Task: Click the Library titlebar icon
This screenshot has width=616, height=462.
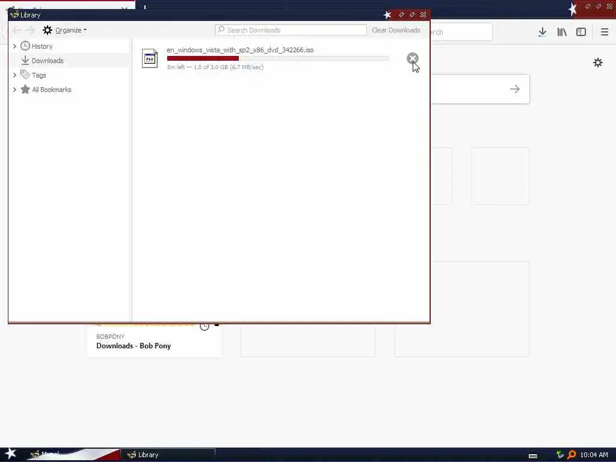Action: 14,15
